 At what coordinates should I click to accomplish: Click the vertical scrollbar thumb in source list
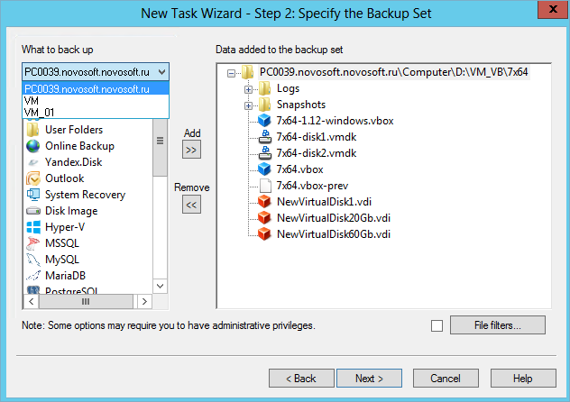[x=160, y=148]
